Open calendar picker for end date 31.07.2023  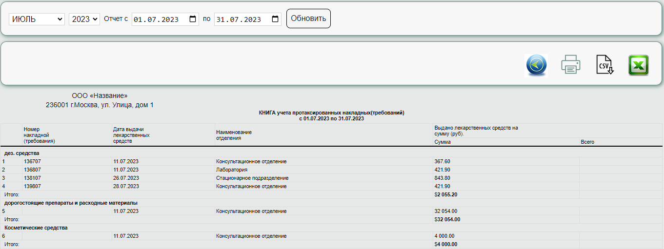[275, 19]
